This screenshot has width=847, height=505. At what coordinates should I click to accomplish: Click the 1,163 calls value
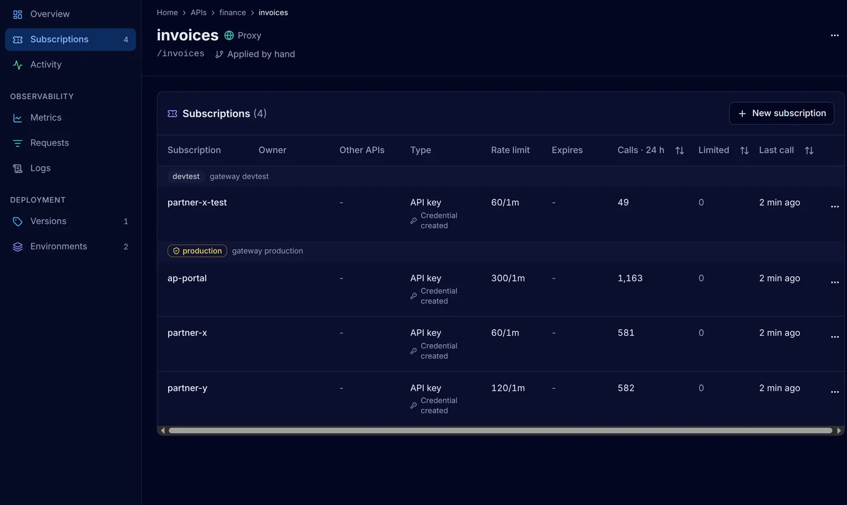click(630, 278)
